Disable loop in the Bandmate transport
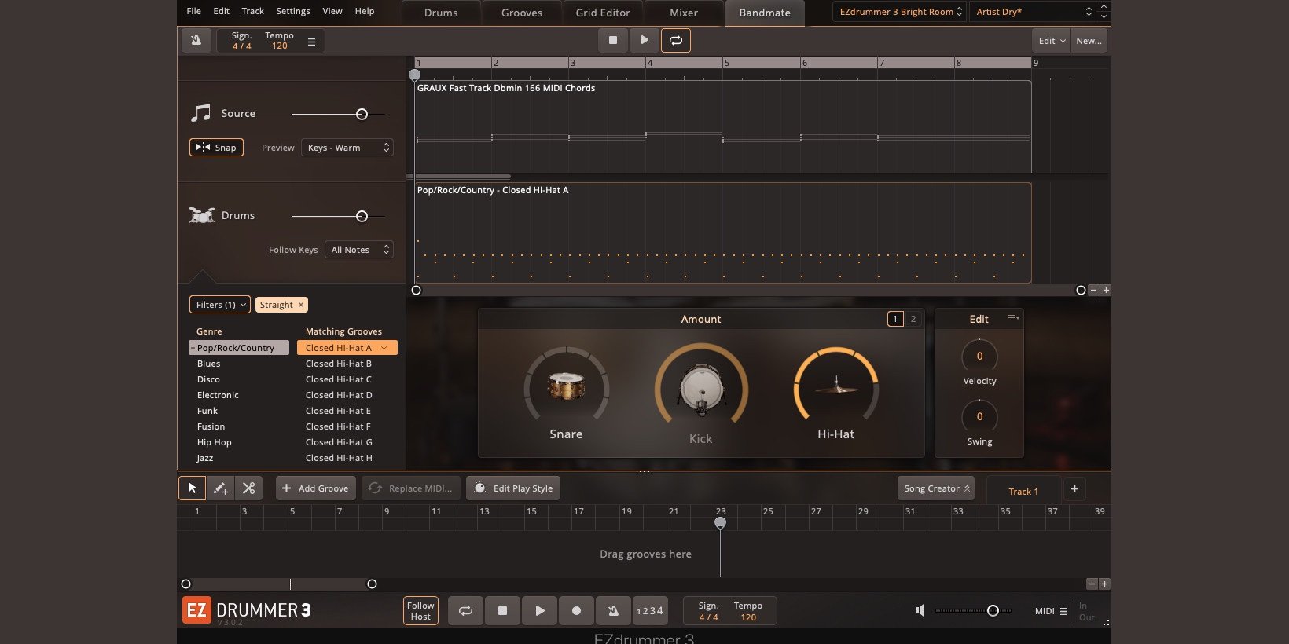This screenshot has width=1289, height=644. pos(675,41)
